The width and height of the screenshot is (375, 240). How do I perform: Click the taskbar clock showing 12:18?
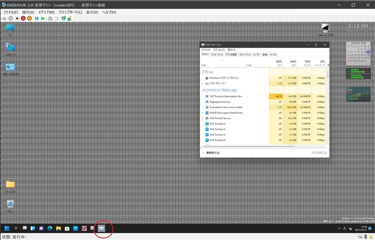(x=360, y=228)
